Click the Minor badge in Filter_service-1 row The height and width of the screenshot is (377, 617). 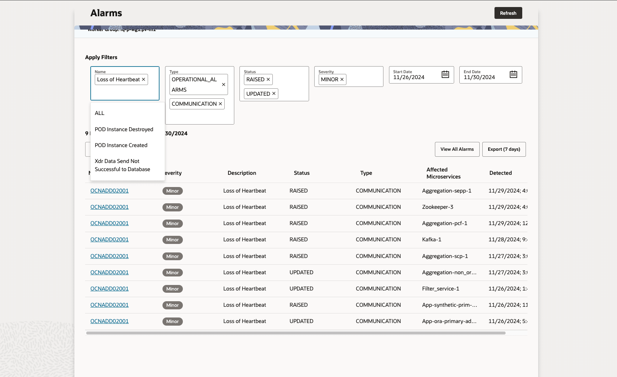(x=172, y=289)
